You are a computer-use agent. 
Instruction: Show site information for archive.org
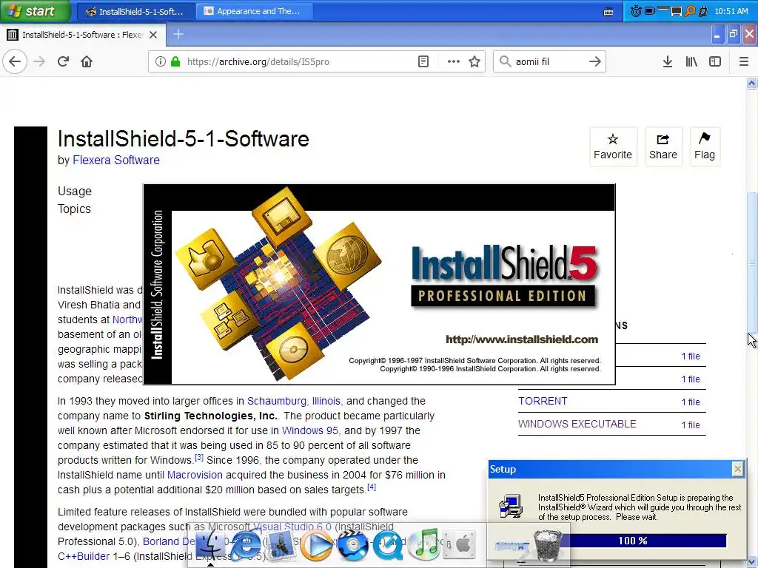(x=161, y=61)
